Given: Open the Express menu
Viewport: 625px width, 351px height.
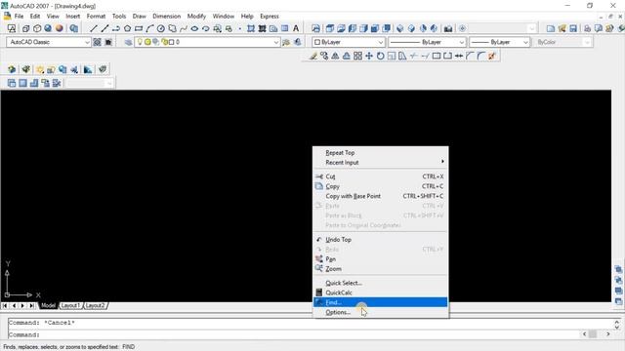Looking at the screenshot, I should click(x=270, y=17).
